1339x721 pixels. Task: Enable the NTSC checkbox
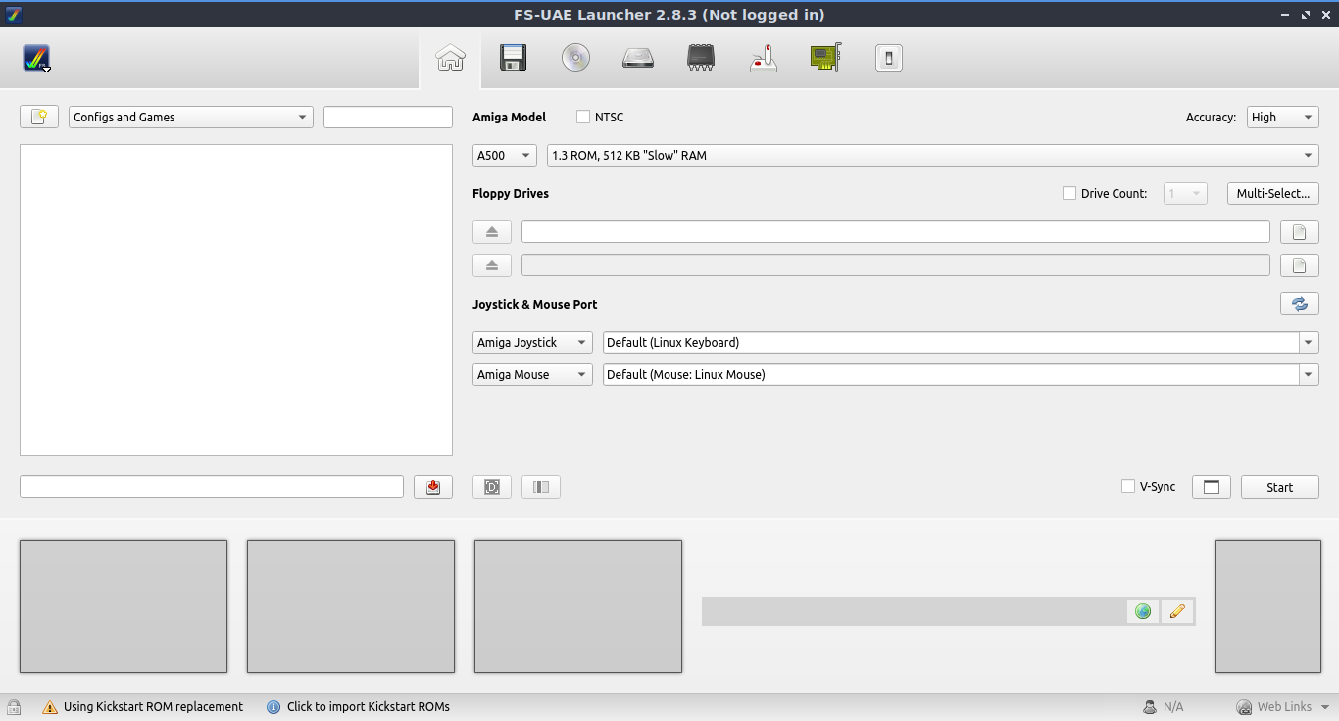tap(583, 117)
